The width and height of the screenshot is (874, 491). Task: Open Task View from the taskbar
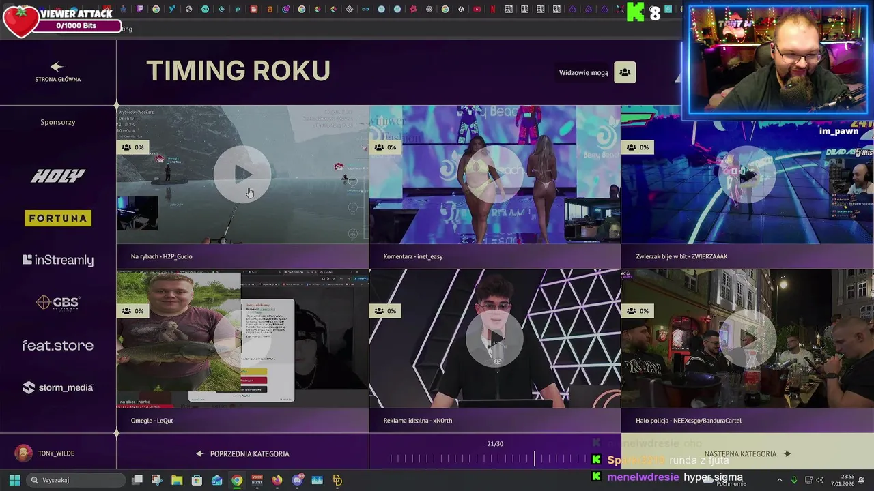137,480
